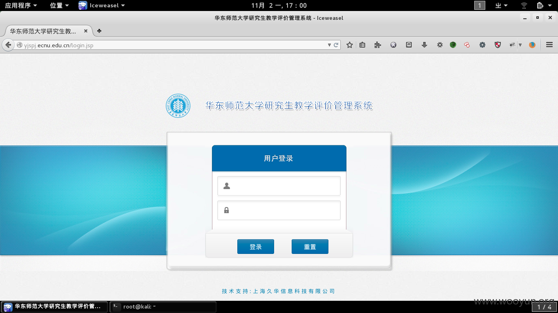Click the 1 / 4 workspace switcher
558x313 pixels.
click(x=544, y=307)
